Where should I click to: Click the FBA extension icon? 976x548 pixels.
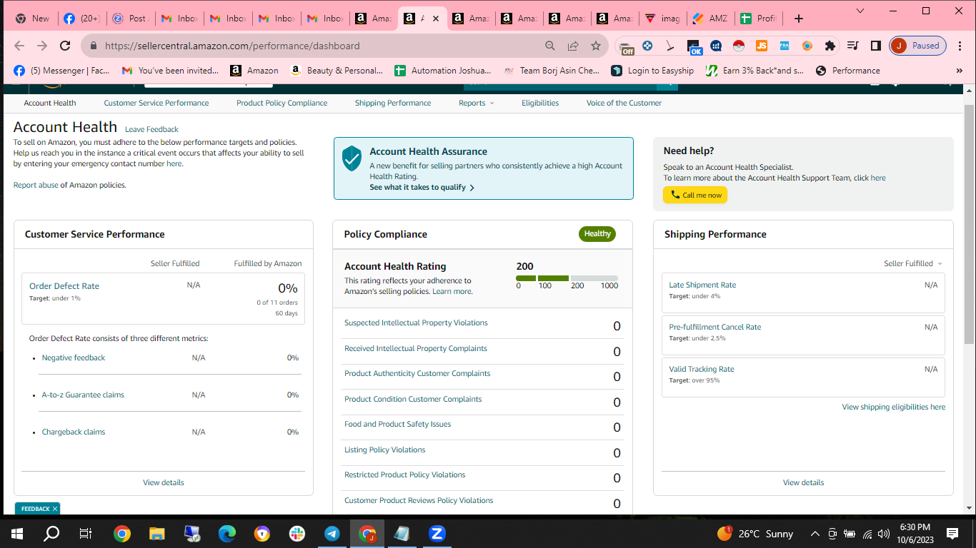[785, 46]
